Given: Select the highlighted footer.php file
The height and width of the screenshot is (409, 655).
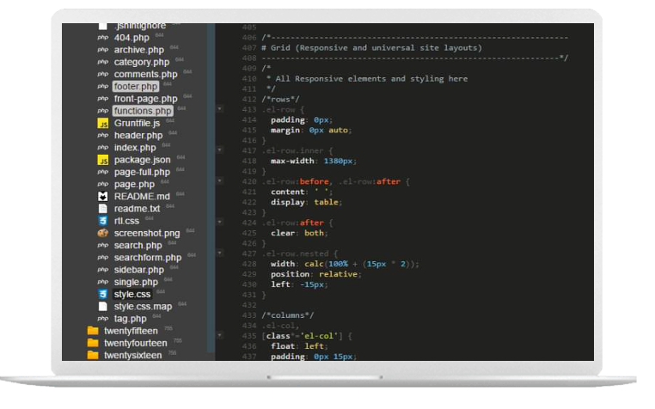Looking at the screenshot, I should pos(136,87).
